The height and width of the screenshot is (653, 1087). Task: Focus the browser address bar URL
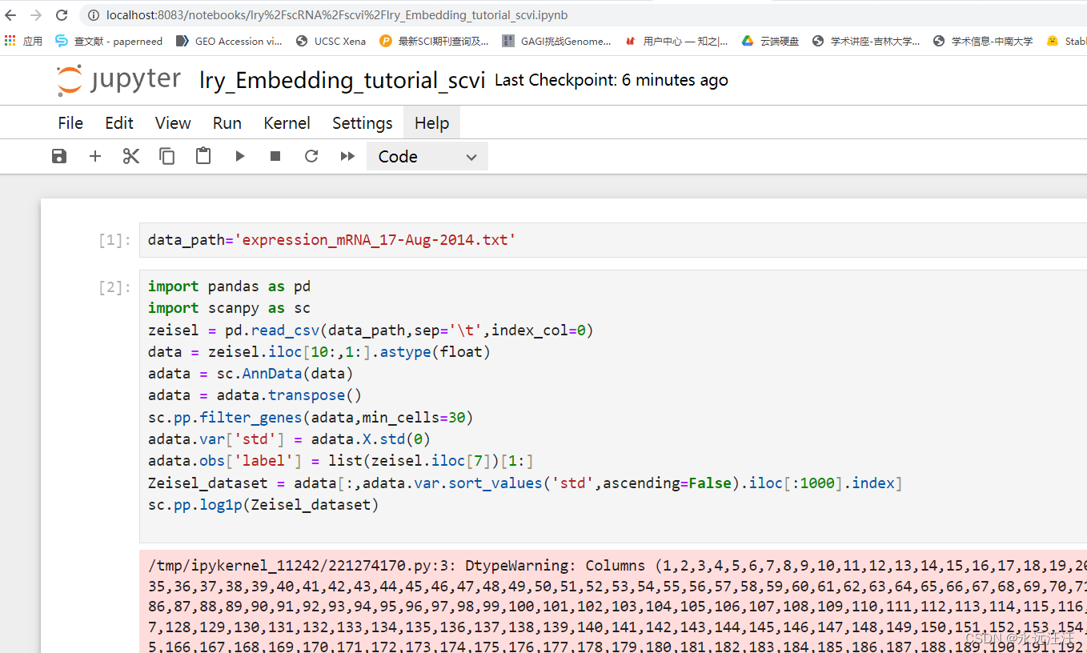(337, 15)
